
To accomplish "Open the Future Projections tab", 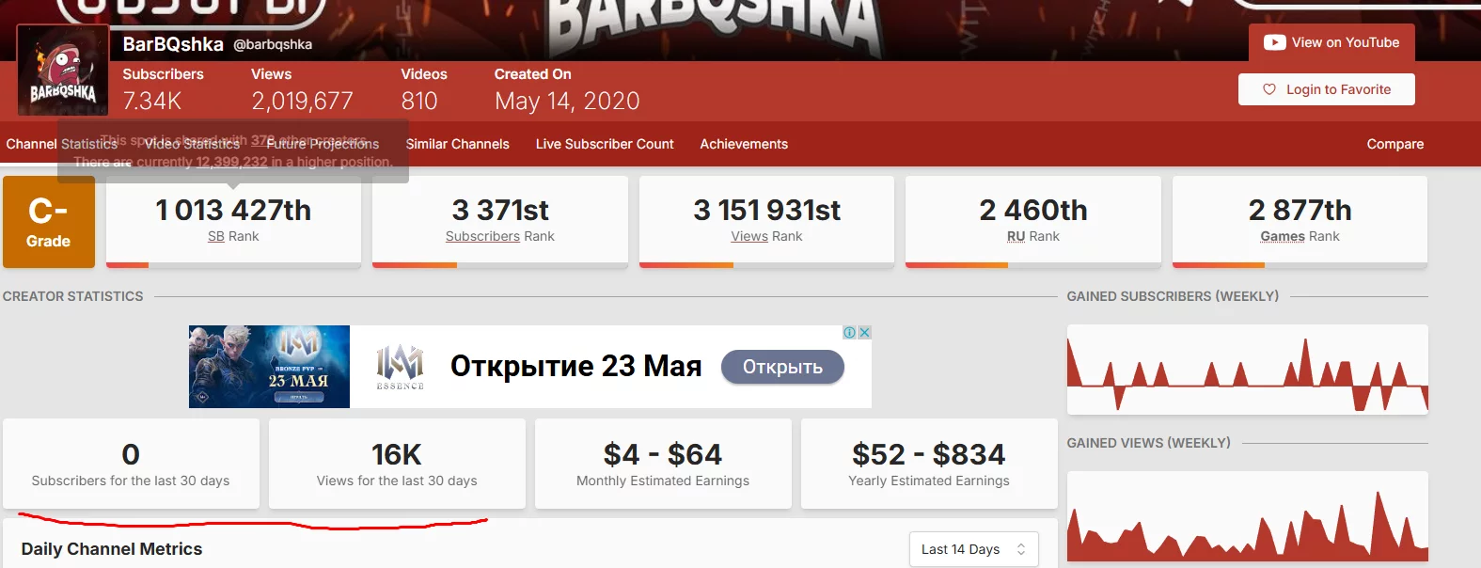I will (323, 144).
